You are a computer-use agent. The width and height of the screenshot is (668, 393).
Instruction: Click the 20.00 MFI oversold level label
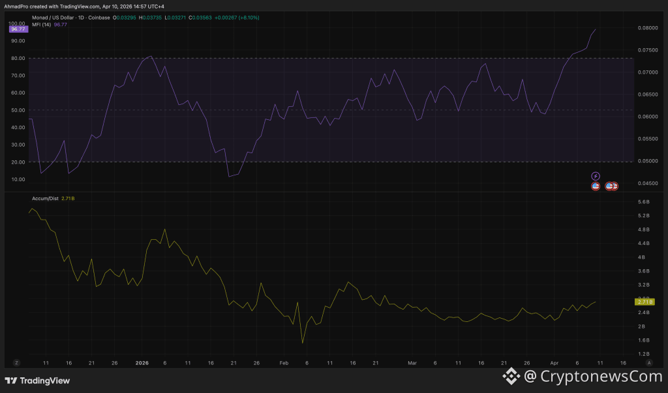pyautogui.click(x=18, y=162)
